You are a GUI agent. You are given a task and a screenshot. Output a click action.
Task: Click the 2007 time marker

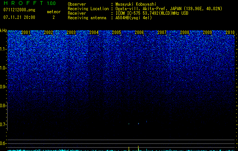(162, 32)
